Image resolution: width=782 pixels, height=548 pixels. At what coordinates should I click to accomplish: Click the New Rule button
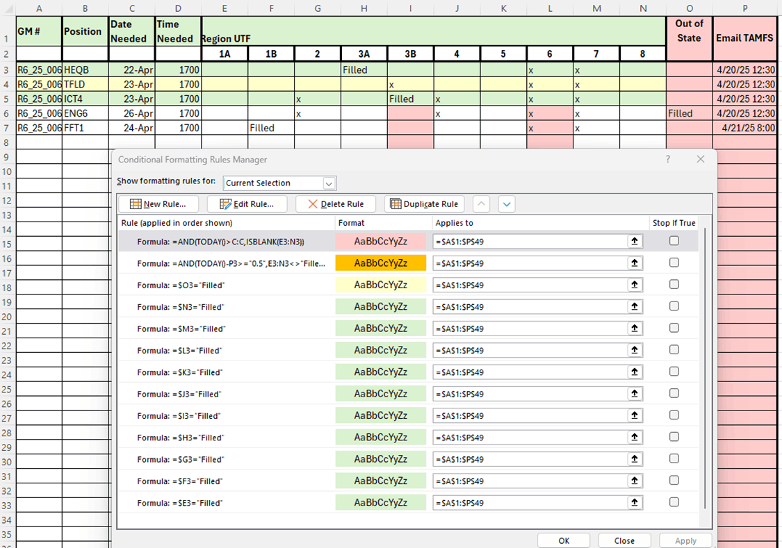(158, 204)
